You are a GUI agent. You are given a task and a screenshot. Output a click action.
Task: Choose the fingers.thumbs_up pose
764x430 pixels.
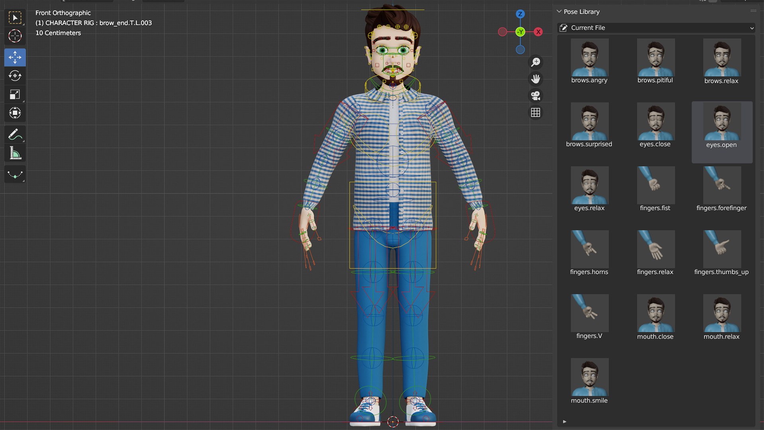pos(722,253)
